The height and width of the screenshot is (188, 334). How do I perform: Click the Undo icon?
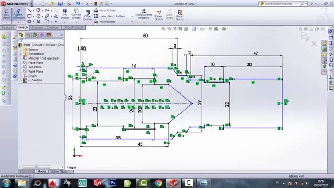pos(78,4)
